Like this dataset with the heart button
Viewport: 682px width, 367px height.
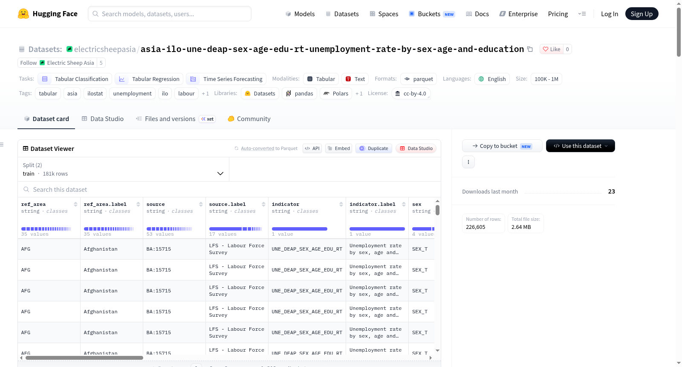[551, 49]
